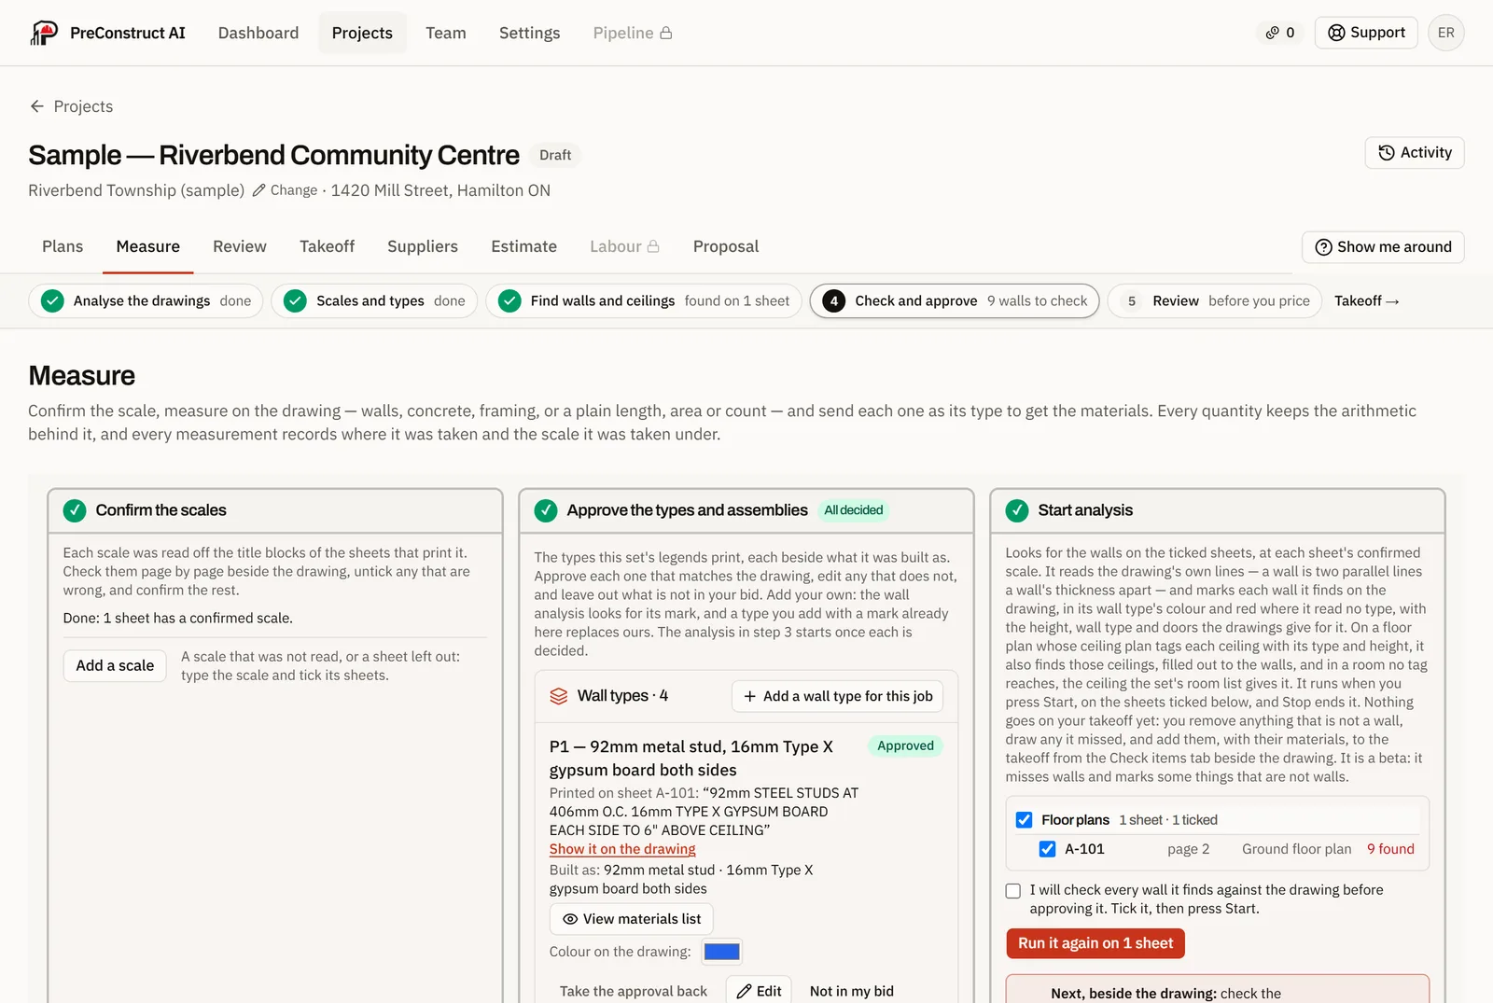1493x1003 pixels.
Task: Switch to the Plans tab
Action: 63,246
